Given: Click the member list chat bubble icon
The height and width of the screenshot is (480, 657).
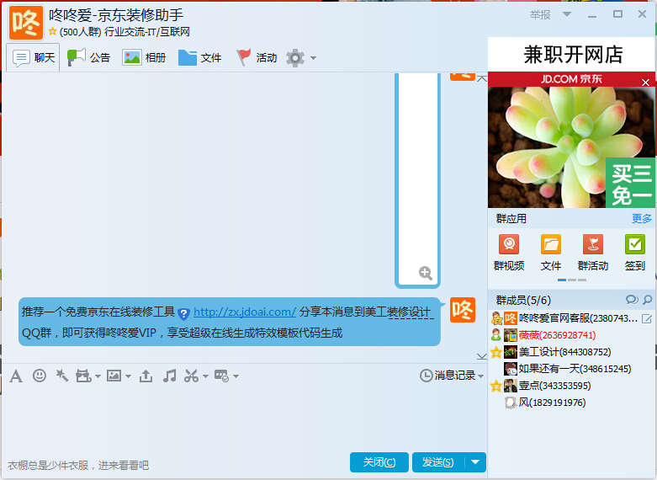Looking at the screenshot, I should pyautogui.click(x=632, y=300).
